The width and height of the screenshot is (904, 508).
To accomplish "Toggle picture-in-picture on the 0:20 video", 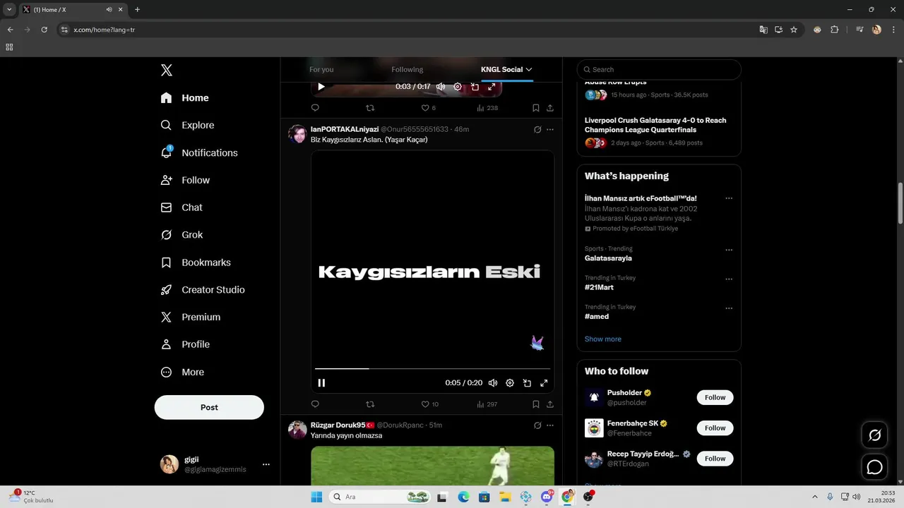I will [x=527, y=383].
